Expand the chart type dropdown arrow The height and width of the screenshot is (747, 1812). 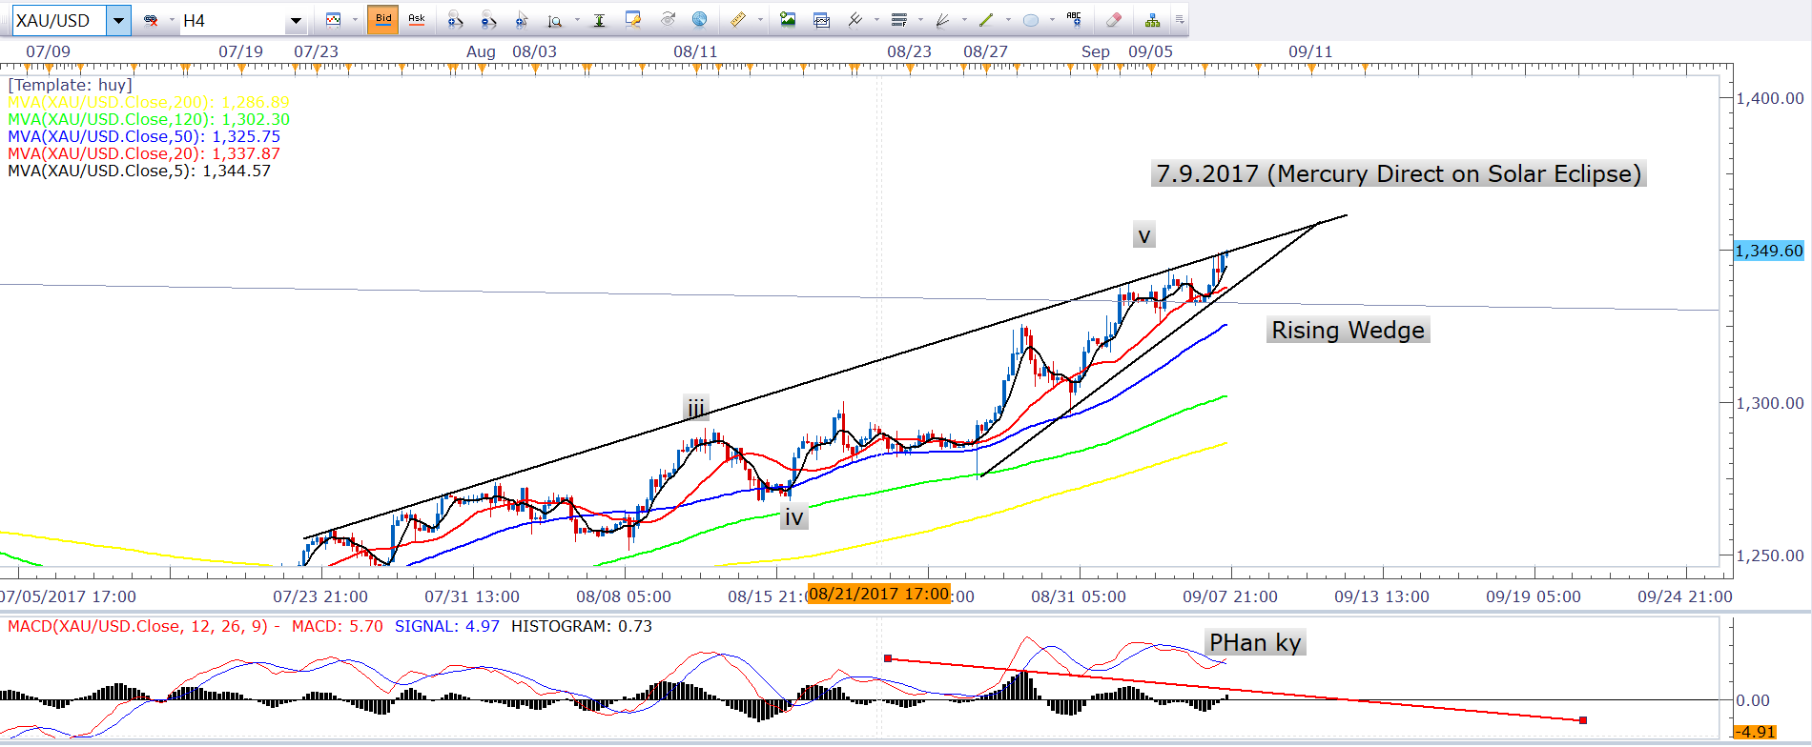point(355,20)
